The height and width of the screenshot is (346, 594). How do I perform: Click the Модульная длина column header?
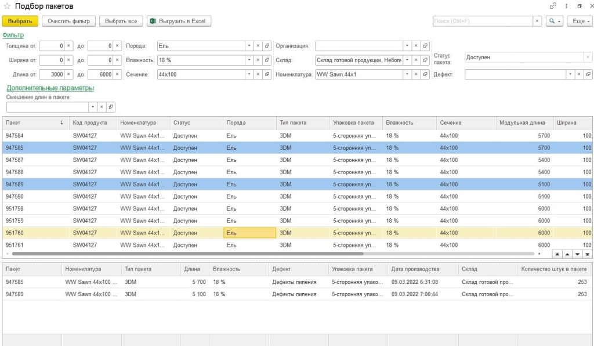point(524,123)
